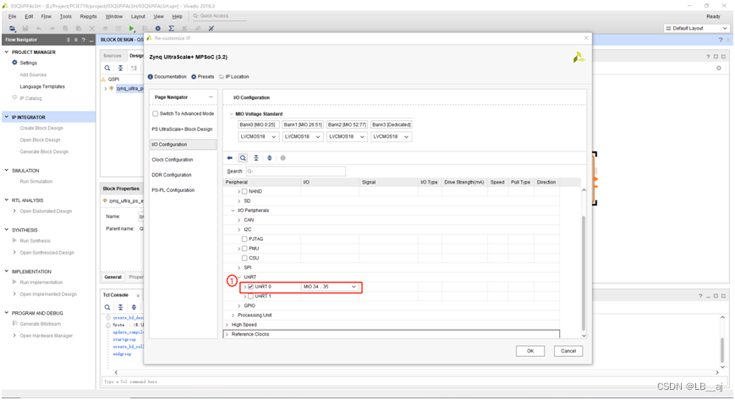The width and height of the screenshot is (735, 400).
Task: Click the Open Project toolbar icon
Action: 12,29
